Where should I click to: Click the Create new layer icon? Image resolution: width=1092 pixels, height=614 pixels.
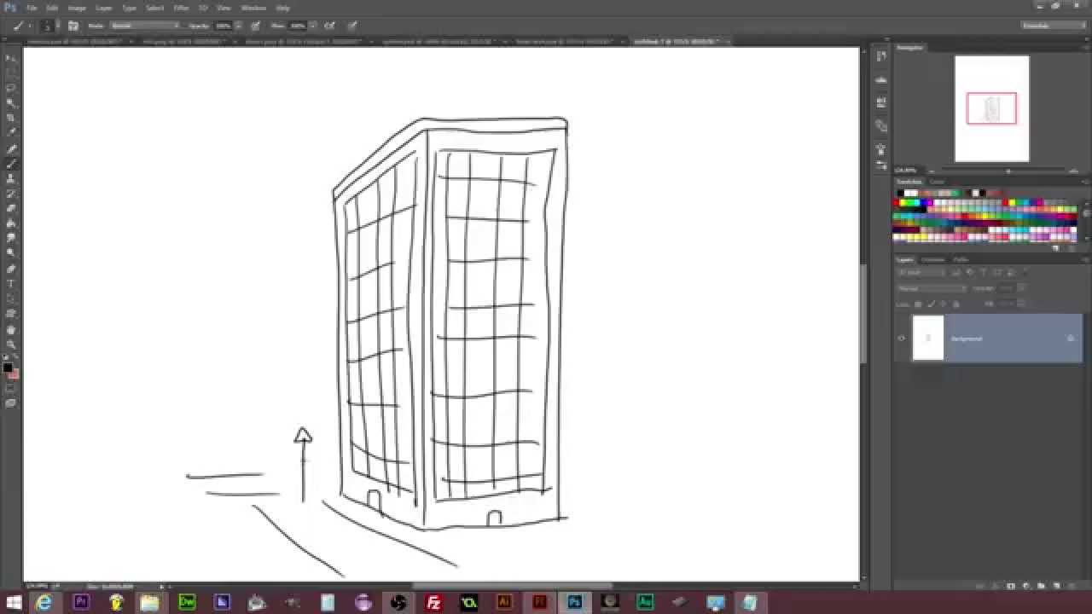[1056, 586]
